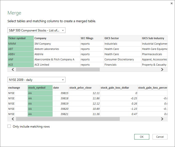This screenshot has width=175, height=147.
Task: Click the OK button
Action: click(x=141, y=137)
